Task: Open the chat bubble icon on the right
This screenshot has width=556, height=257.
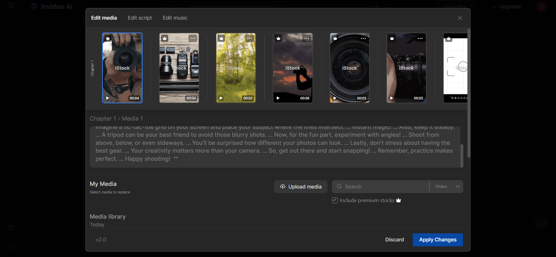Action: point(542,223)
